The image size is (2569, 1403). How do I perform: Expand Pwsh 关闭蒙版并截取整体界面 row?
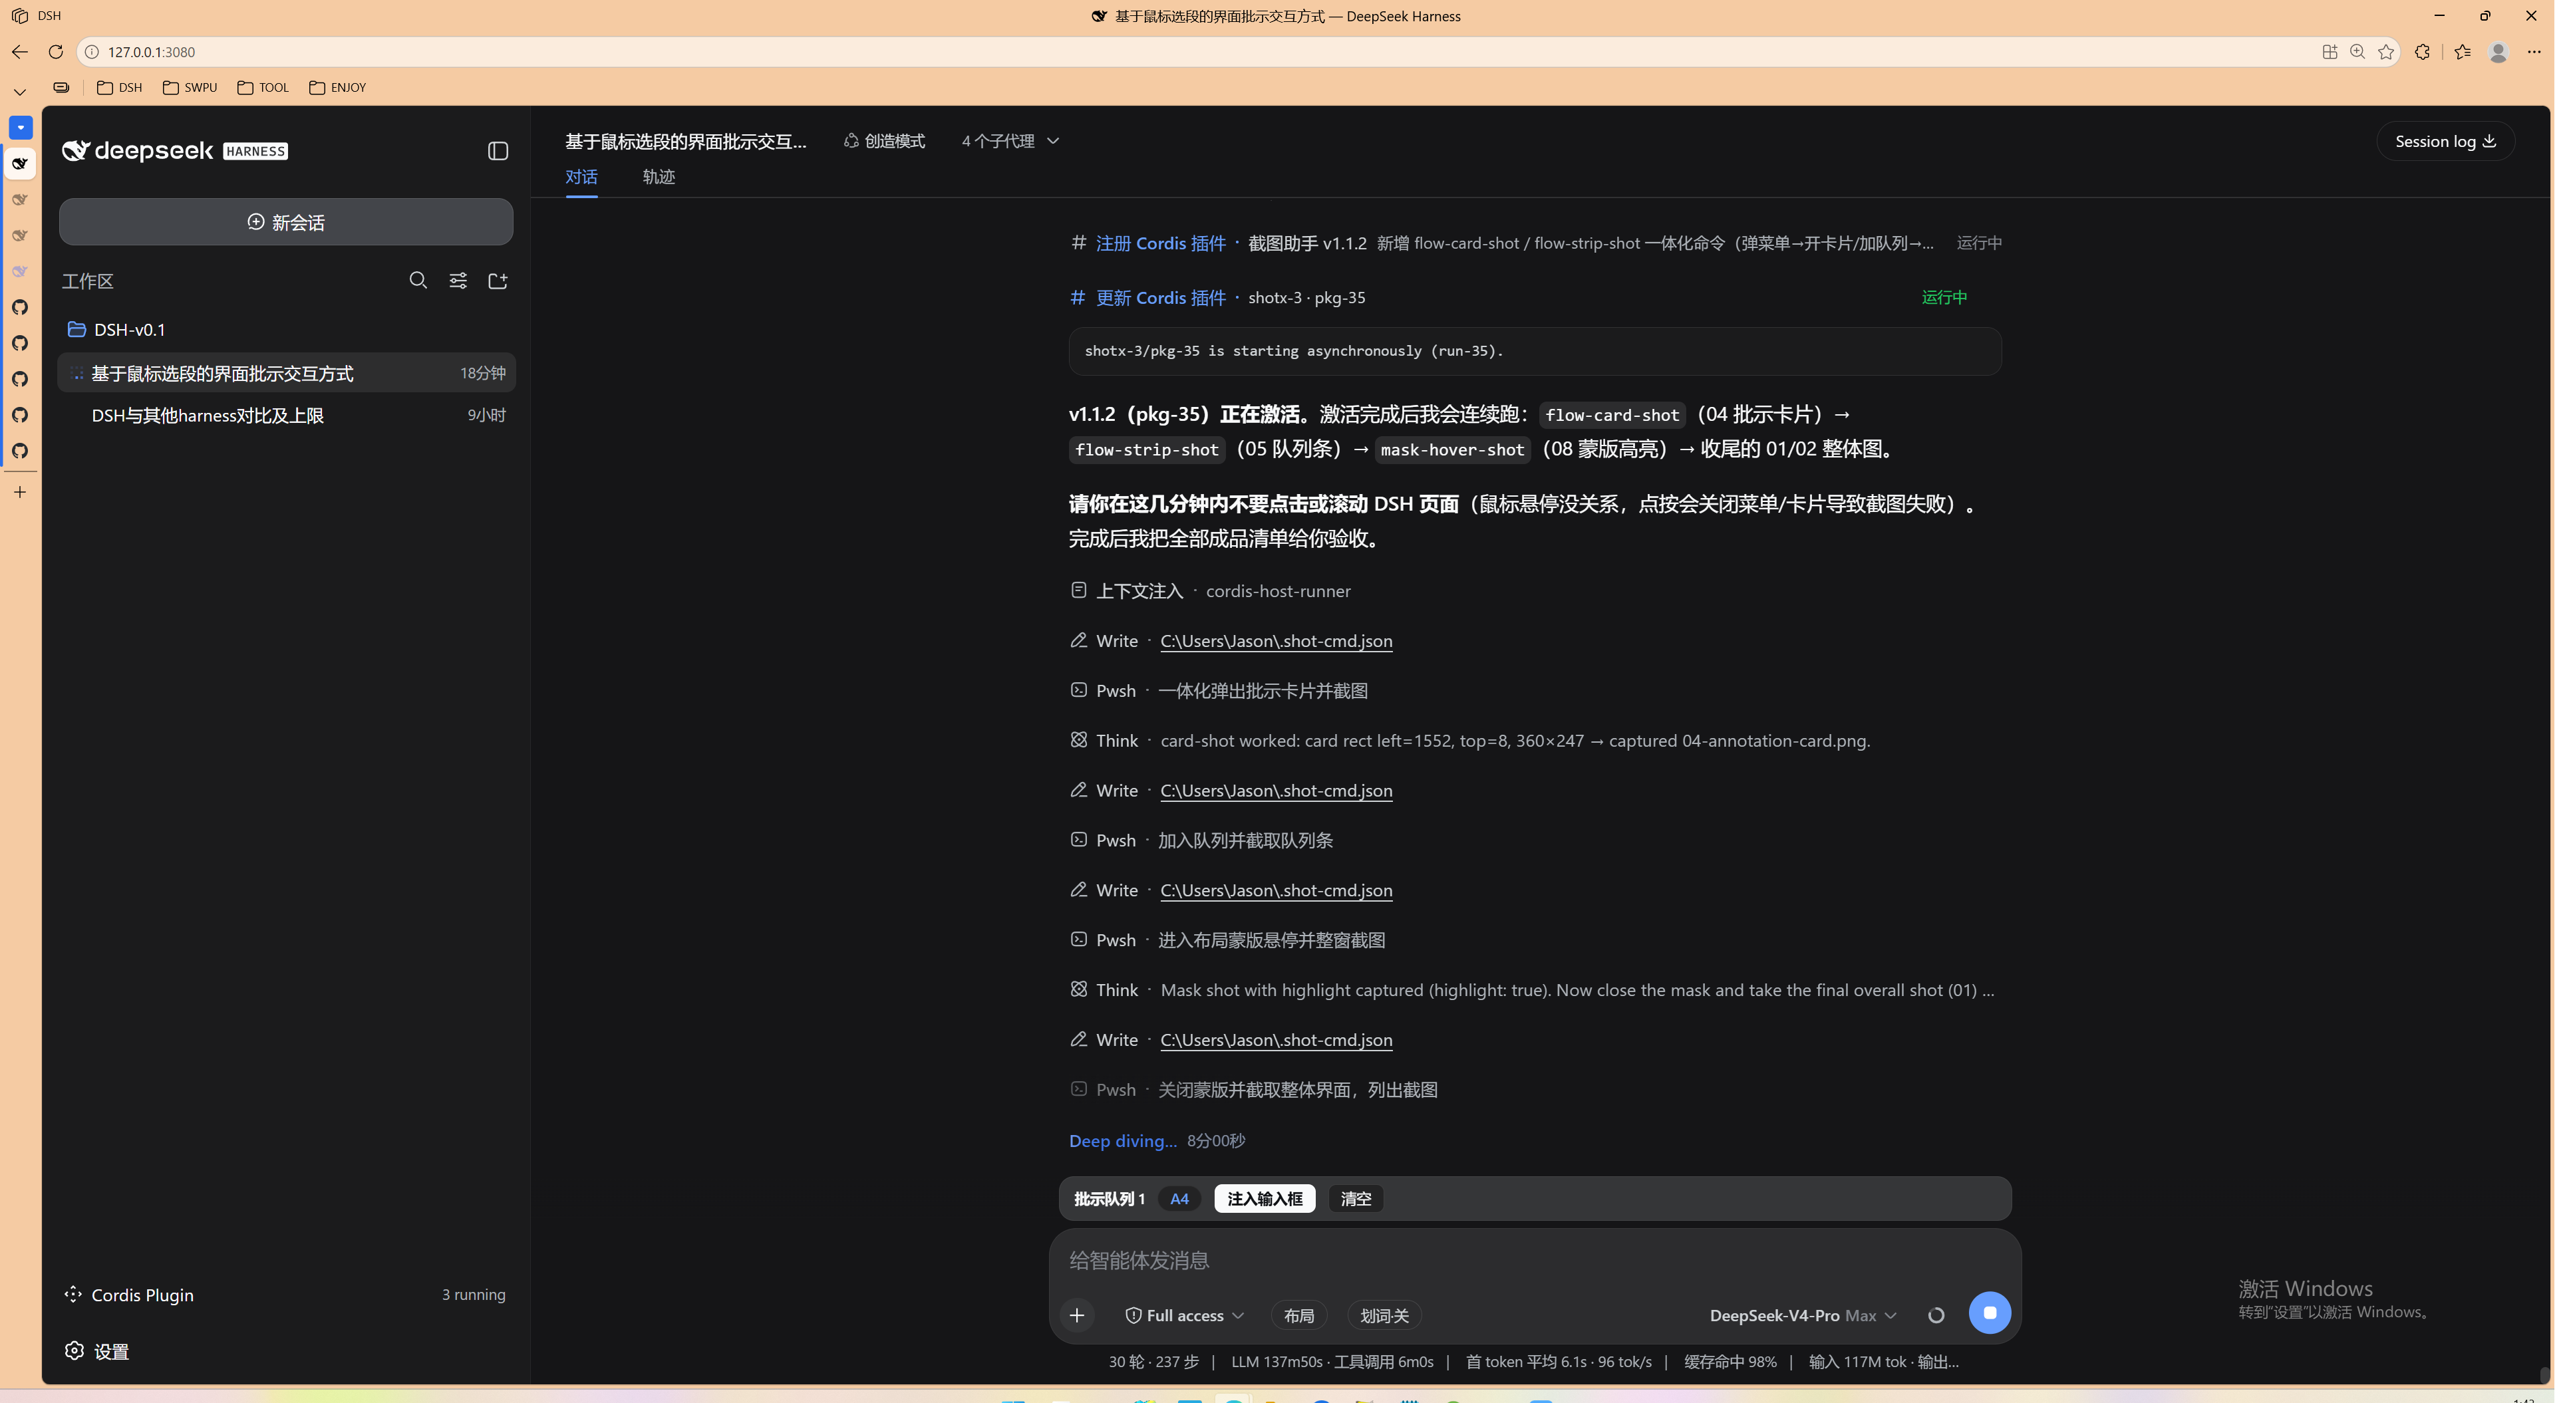[x=1254, y=1089]
